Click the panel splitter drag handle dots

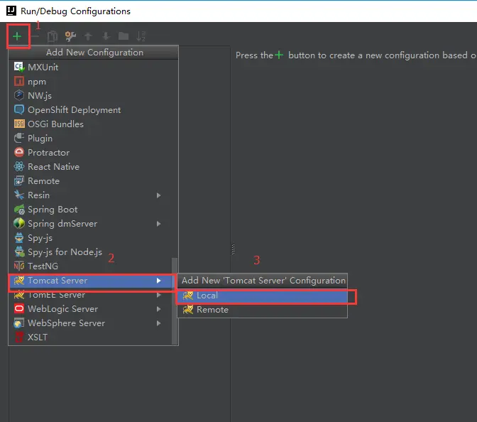click(x=233, y=249)
